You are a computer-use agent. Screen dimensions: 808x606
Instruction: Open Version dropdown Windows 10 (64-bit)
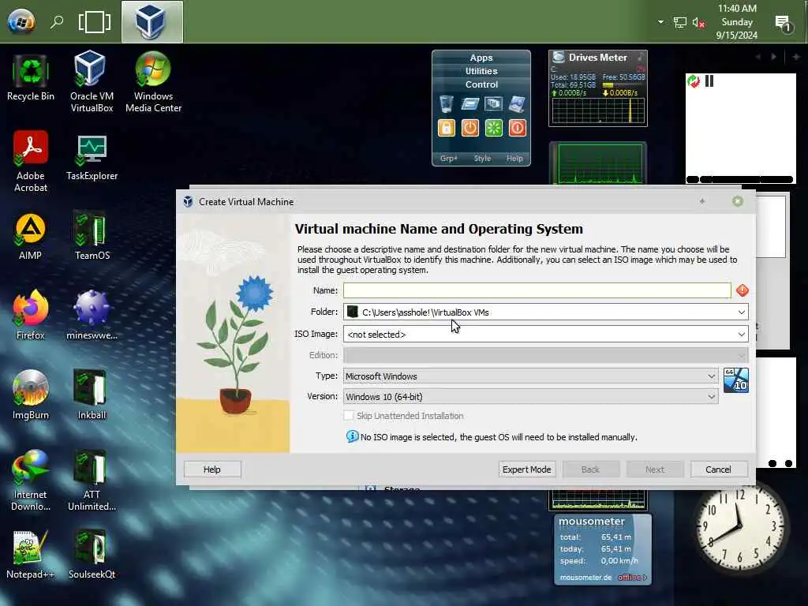pyautogui.click(x=530, y=397)
